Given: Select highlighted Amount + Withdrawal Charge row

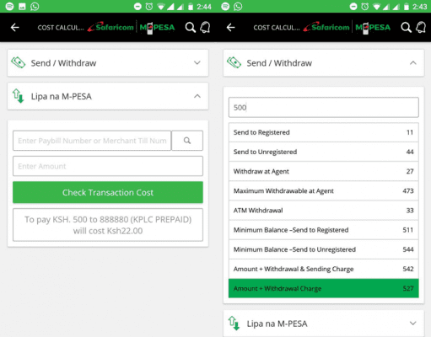Looking at the screenshot, I should coord(324,288).
